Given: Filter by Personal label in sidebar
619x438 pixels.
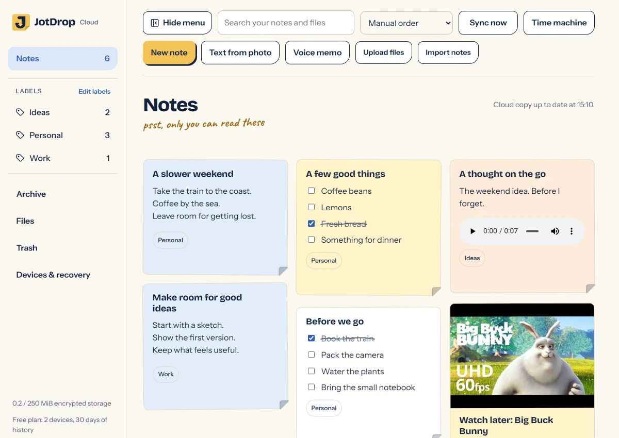Looking at the screenshot, I should coord(63,135).
